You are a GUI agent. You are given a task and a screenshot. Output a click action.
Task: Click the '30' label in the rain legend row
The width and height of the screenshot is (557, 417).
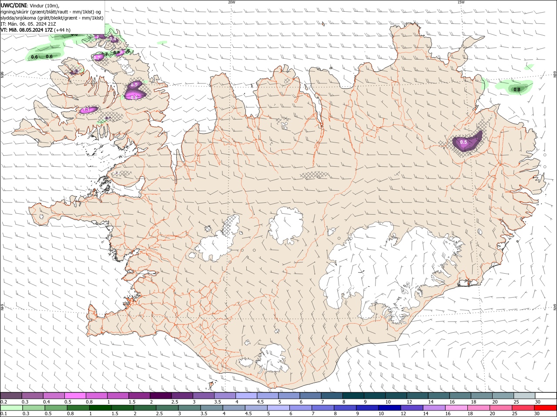[538, 414]
